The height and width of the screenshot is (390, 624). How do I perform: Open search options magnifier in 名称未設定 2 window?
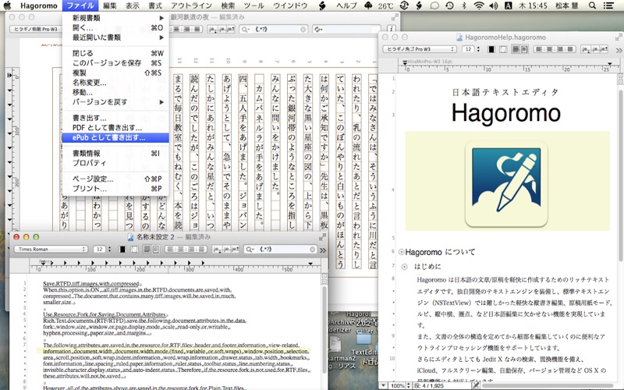coord(249,250)
